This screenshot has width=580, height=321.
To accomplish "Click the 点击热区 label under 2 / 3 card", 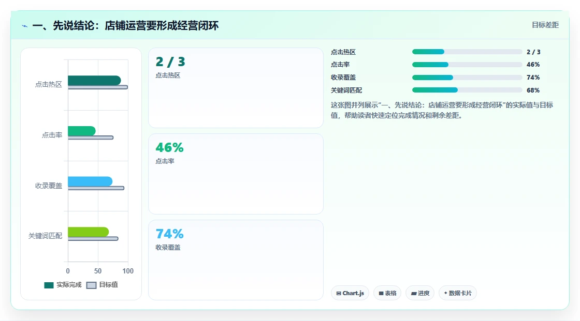I will coord(168,75).
